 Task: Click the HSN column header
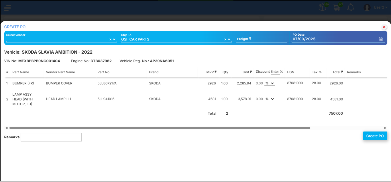291,72
